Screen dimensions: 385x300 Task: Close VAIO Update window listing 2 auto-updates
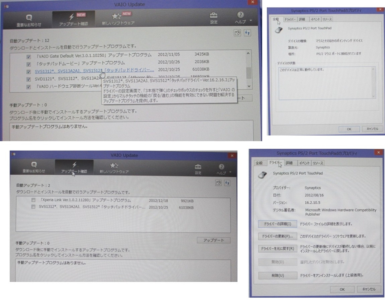coord(232,155)
